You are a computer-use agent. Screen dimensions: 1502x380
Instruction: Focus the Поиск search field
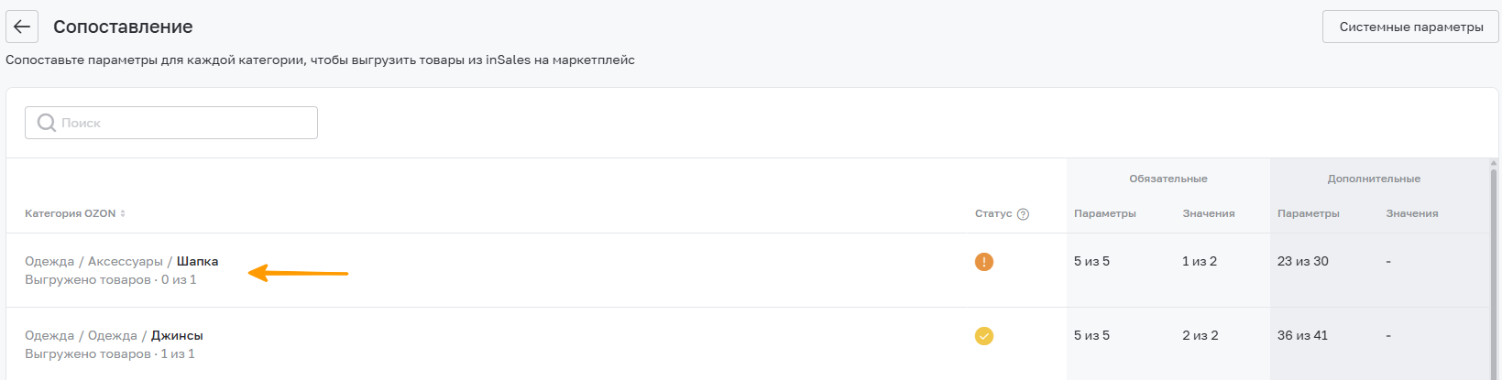pyautogui.click(x=171, y=123)
